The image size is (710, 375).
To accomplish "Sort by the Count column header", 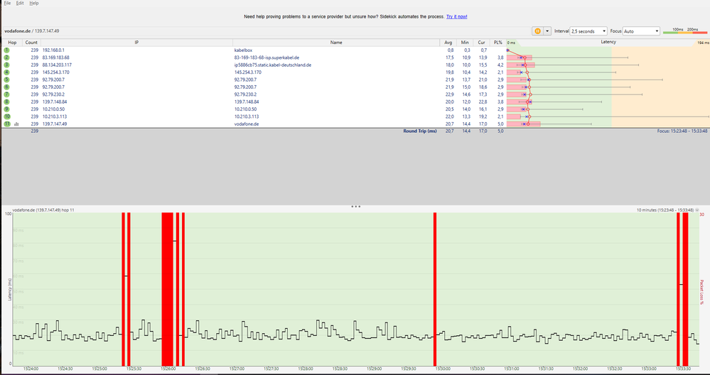I will [31, 43].
